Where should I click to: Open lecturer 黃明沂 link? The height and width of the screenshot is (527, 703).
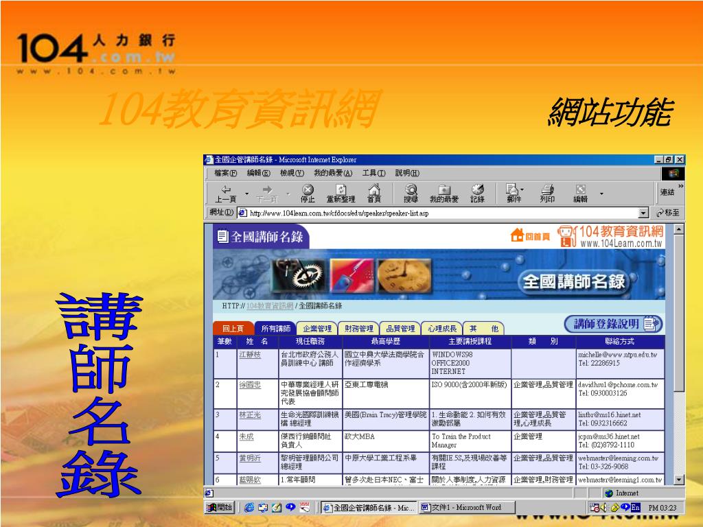[x=250, y=458]
